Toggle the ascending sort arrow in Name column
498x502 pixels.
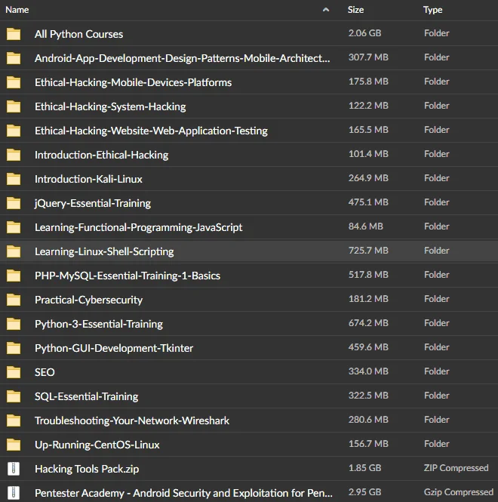coord(326,10)
